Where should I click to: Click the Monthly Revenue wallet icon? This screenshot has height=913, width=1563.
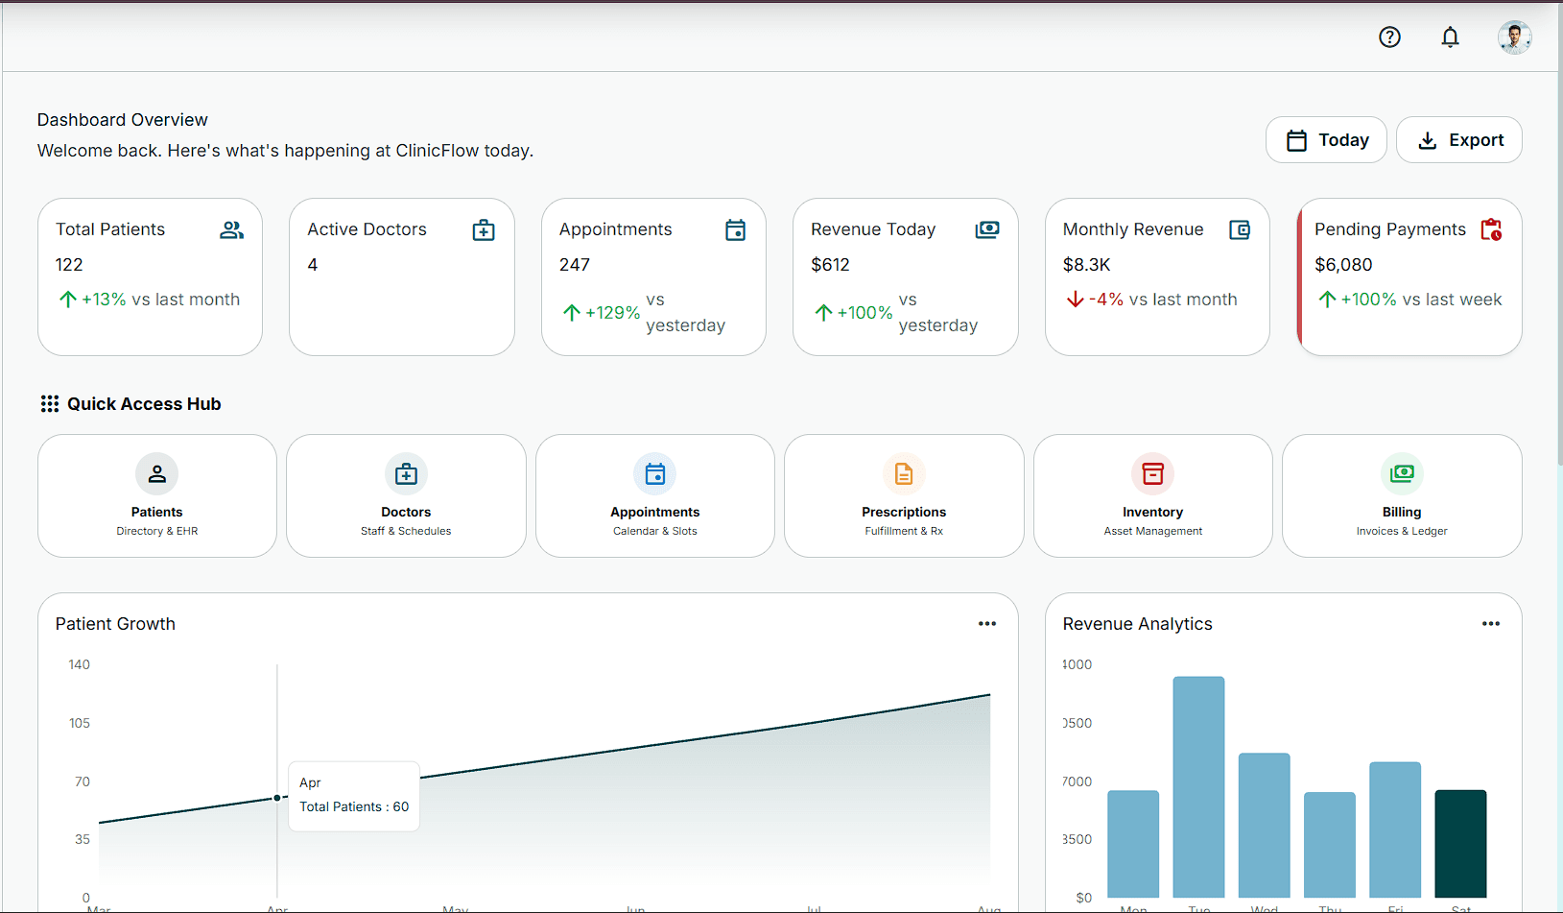point(1239,230)
